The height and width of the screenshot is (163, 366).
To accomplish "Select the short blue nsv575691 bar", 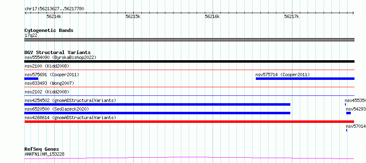I will [31, 79].
